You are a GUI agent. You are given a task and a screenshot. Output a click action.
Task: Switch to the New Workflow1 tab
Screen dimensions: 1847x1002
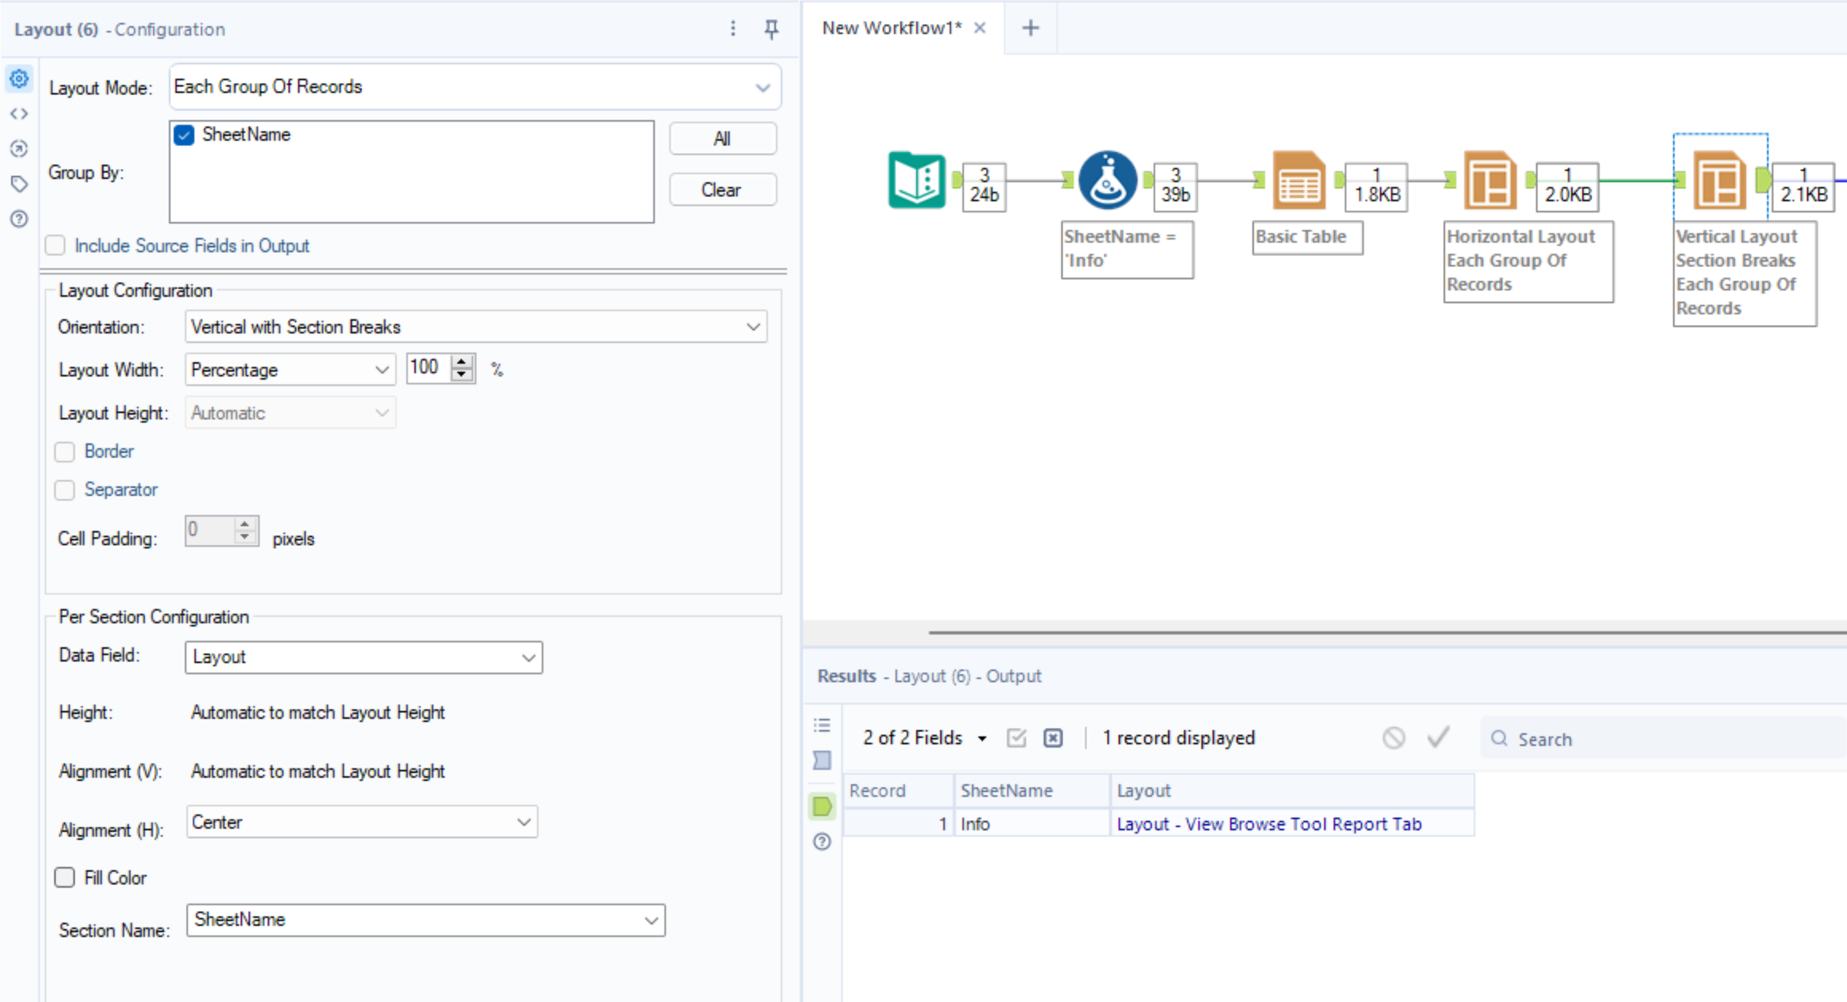[x=890, y=28]
